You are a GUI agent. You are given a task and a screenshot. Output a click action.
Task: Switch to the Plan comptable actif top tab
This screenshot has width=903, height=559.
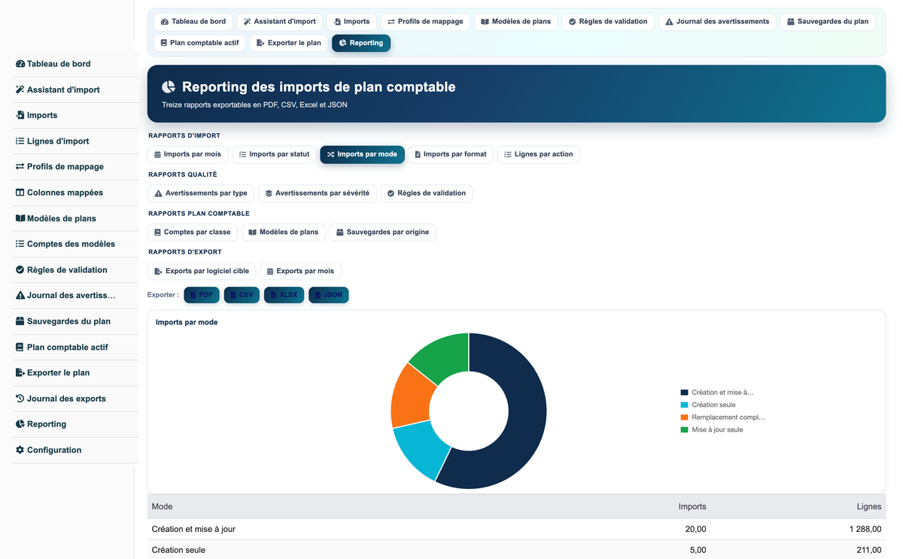199,43
